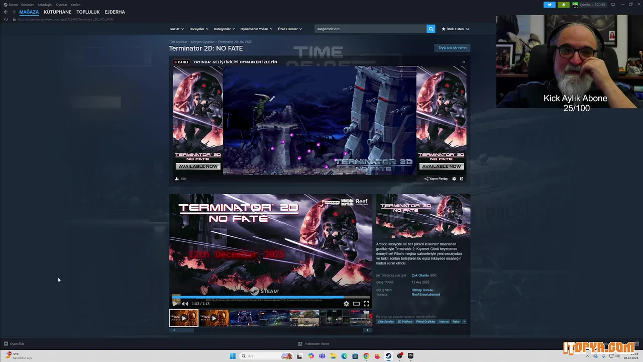Open Windows Start menu

233,356
